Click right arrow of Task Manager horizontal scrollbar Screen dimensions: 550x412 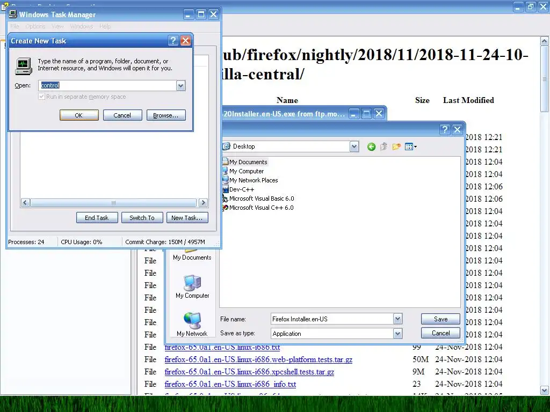click(203, 202)
